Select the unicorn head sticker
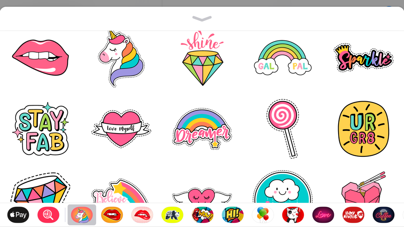Image resolution: width=404 pixels, height=227 pixels. [121, 59]
